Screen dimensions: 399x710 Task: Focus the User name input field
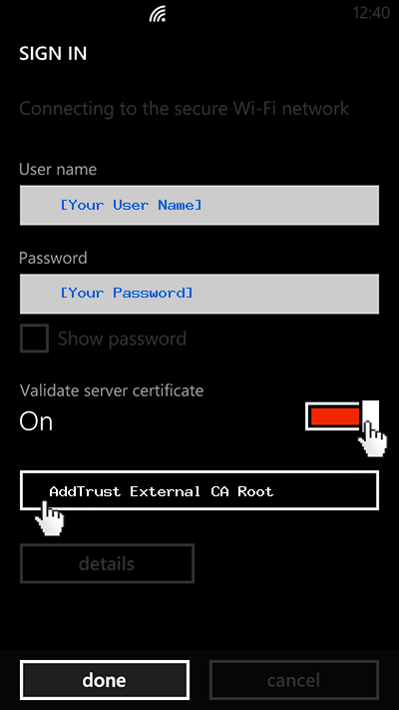coord(199,205)
